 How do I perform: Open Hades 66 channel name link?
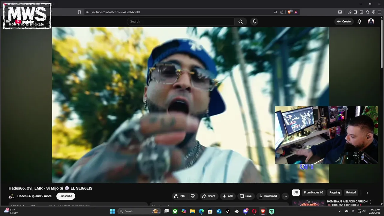(x=24, y=196)
